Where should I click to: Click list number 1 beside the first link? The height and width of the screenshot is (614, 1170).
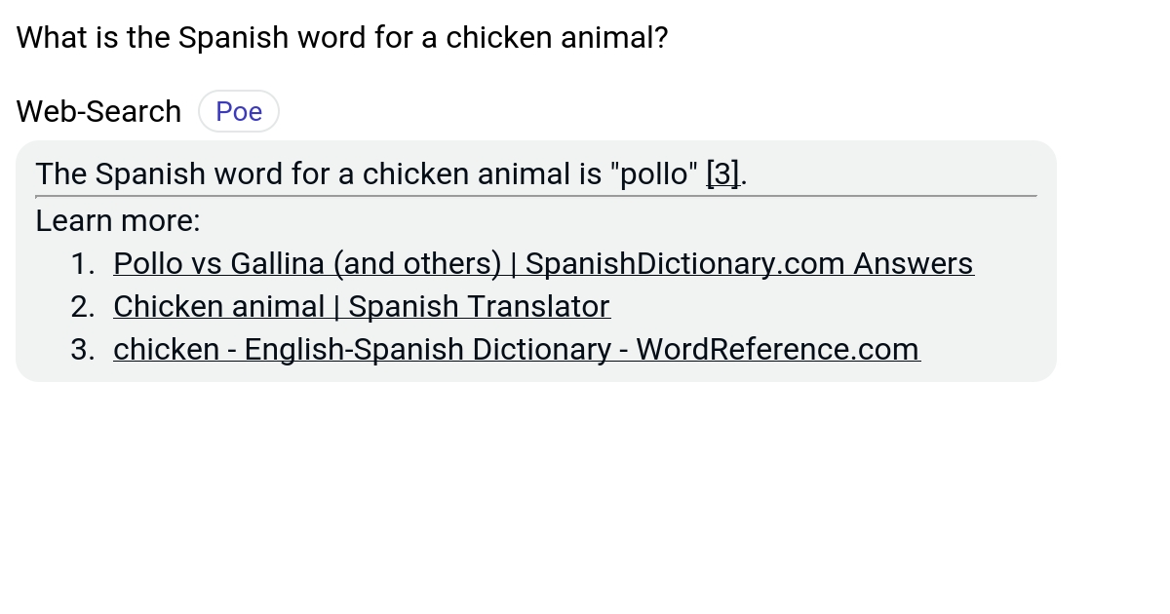click(x=88, y=263)
